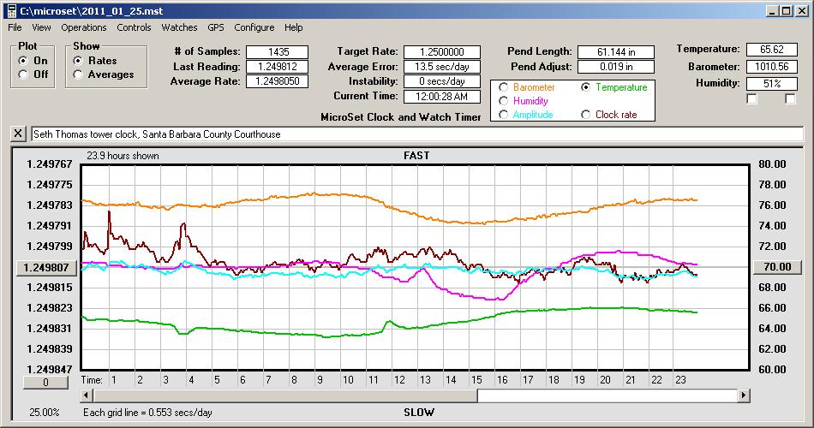Click hour 12 on the time axis
This screenshot has width=814, height=428.
tap(399, 380)
